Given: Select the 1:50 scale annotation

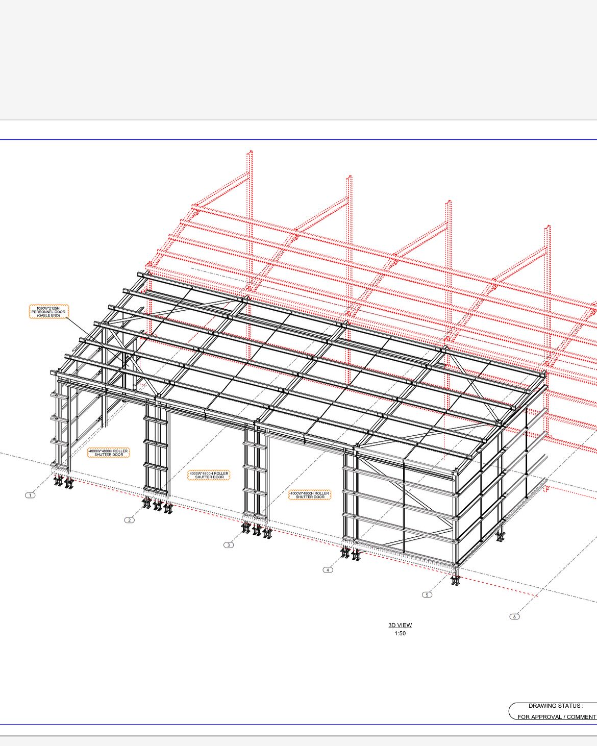Looking at the screenshot, I should click(401, 633).
